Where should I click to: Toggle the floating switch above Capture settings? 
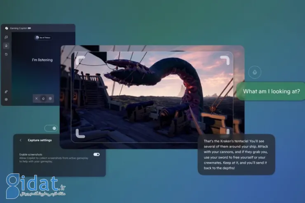coord(51,128)
